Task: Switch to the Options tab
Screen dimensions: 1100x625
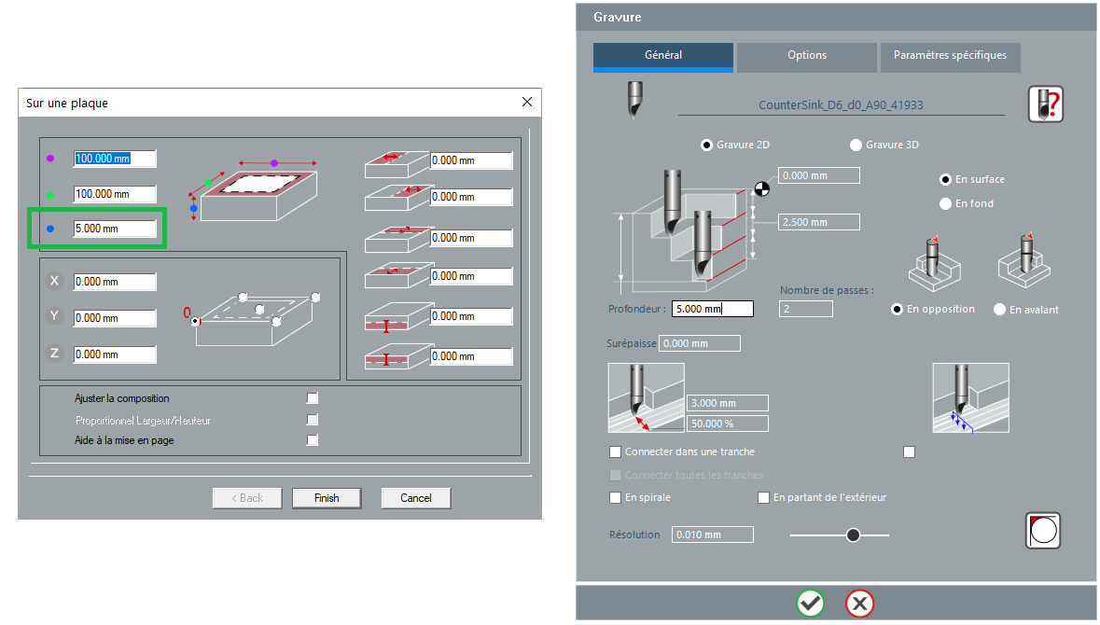Action: pyautogui.click(x=806, y=56)
